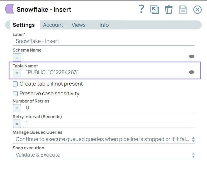
Task: Click the save floppy disk icon
Action: pos(183,10)
